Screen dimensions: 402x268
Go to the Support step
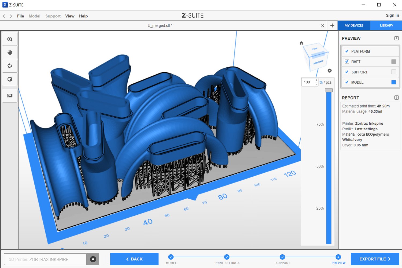pyautogui.click(x=282, y=257)
